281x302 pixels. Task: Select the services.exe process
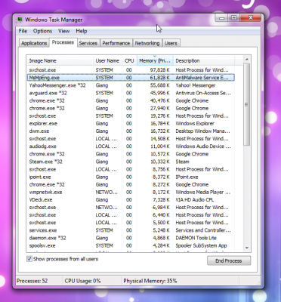131,230
